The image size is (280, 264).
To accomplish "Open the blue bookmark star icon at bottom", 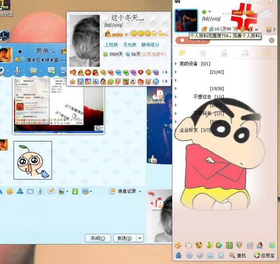I will pyautogui.click(x=221, y=256).
